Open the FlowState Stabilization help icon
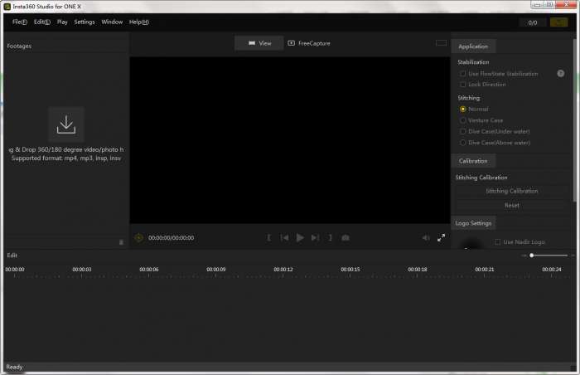The height and width of the screenshot is (375, 580). pos(560,74)
